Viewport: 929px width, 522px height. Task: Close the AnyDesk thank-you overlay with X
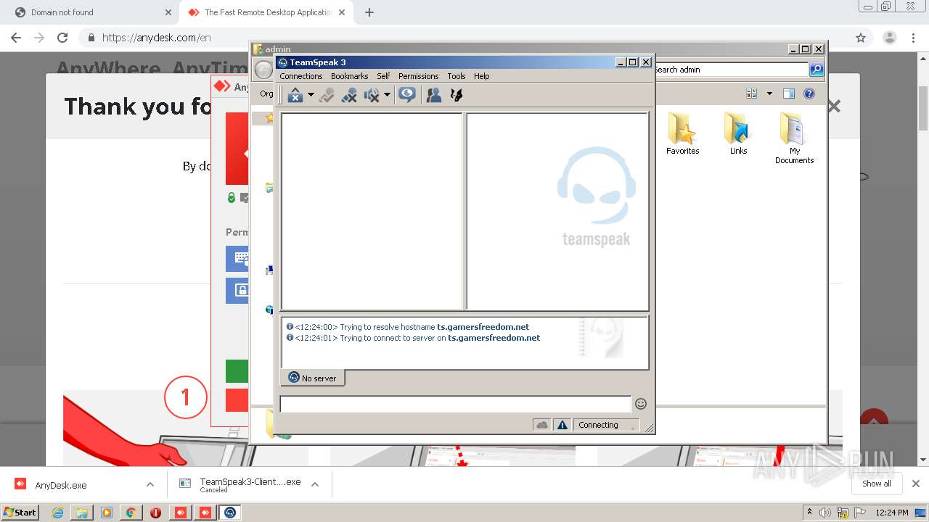click(834, 107)
